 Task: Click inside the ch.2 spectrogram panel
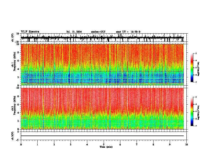[x=102, y=109]
